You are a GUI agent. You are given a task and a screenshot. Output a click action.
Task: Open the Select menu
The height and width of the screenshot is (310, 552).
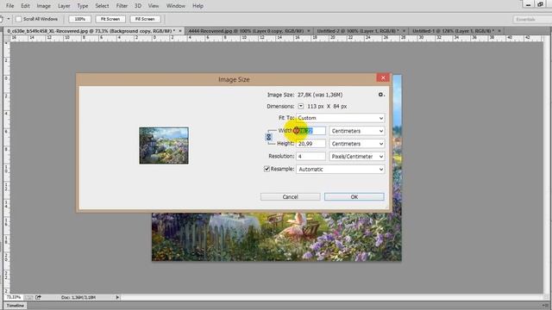tap(102, 6)
